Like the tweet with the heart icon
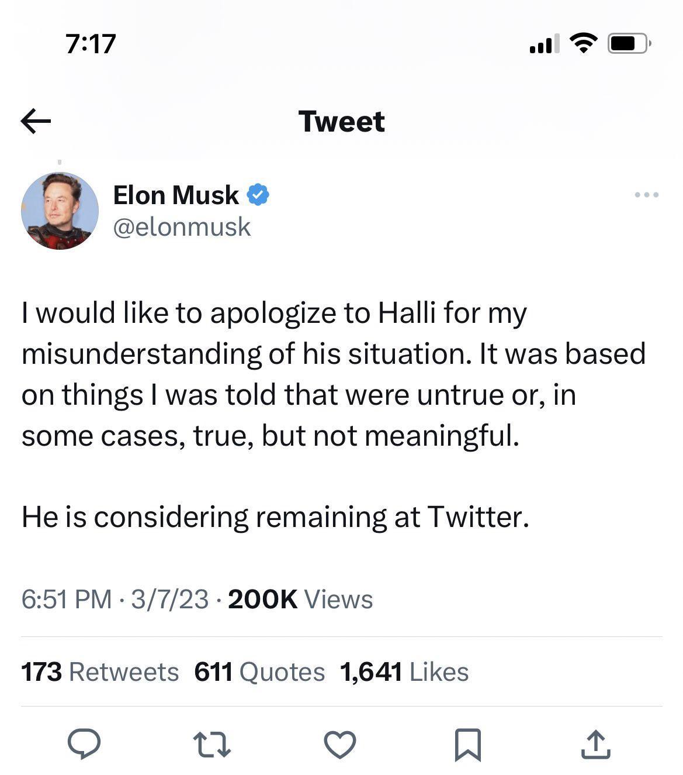Viewport: 683px width, 775px height. click(x=339, y=745)
